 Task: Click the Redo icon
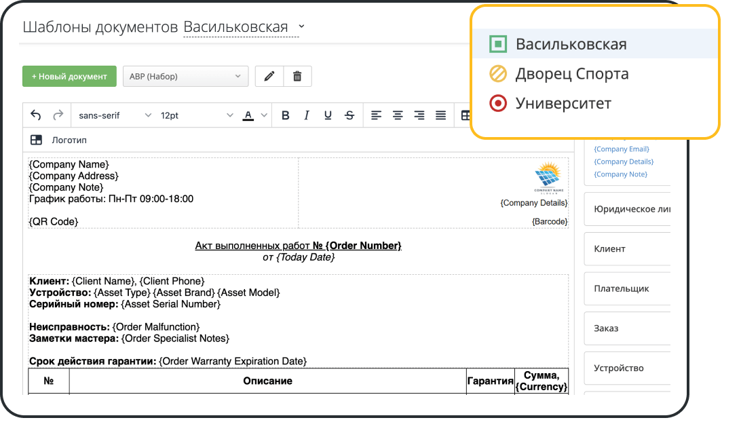coord(57,115)
